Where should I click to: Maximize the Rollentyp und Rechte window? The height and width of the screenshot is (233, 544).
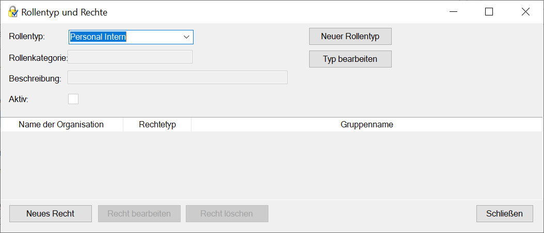(489, 12)
